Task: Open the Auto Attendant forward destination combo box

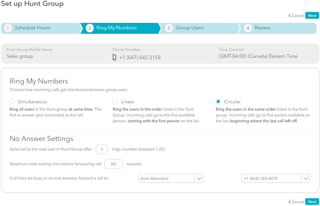Action: [166, 178]
